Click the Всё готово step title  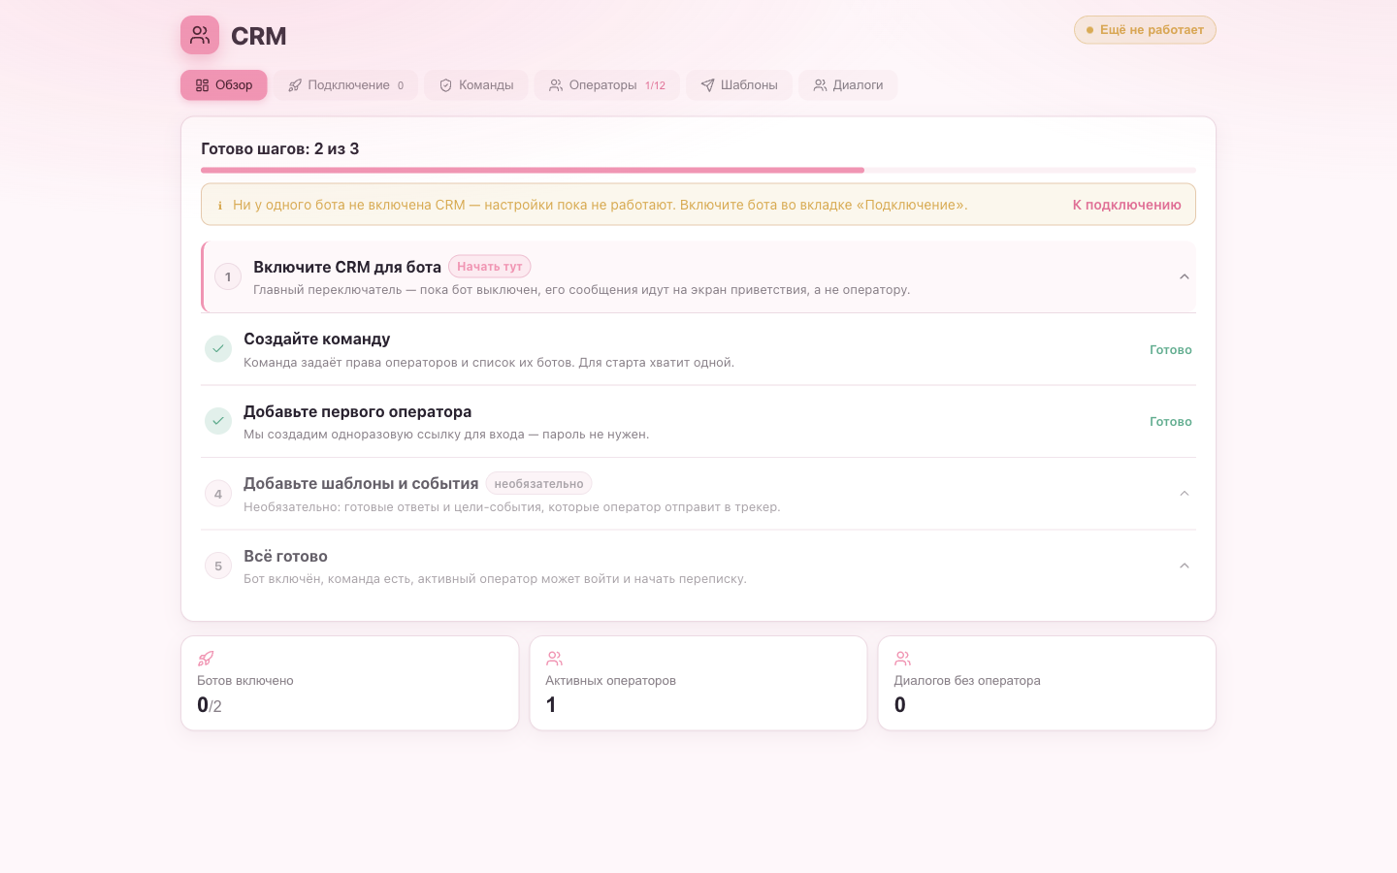pyautogui.click(x=285, y=557)
